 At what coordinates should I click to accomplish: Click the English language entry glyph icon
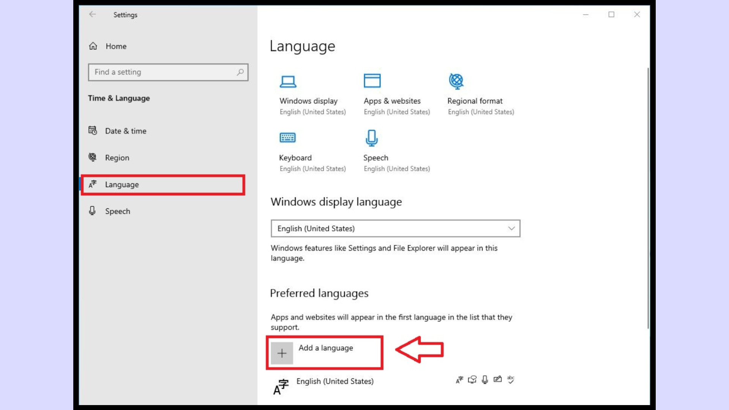tap(281, 387)
